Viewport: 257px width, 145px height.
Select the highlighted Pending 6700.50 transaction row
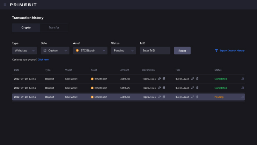tap(128, 97)
